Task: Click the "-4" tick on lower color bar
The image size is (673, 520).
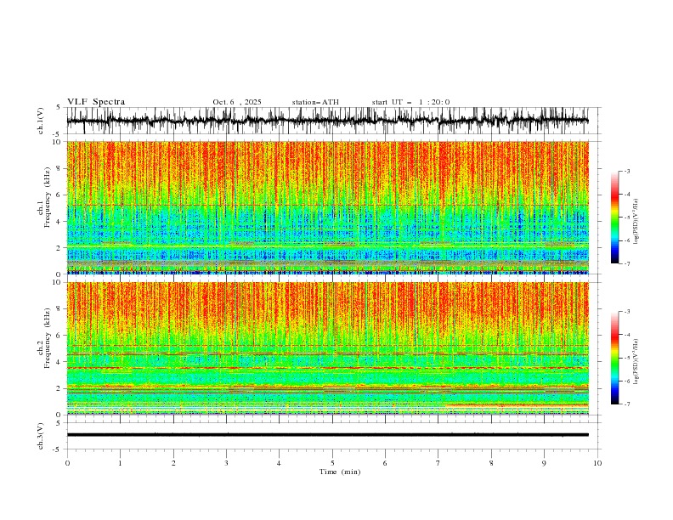Action: [626, 335]
